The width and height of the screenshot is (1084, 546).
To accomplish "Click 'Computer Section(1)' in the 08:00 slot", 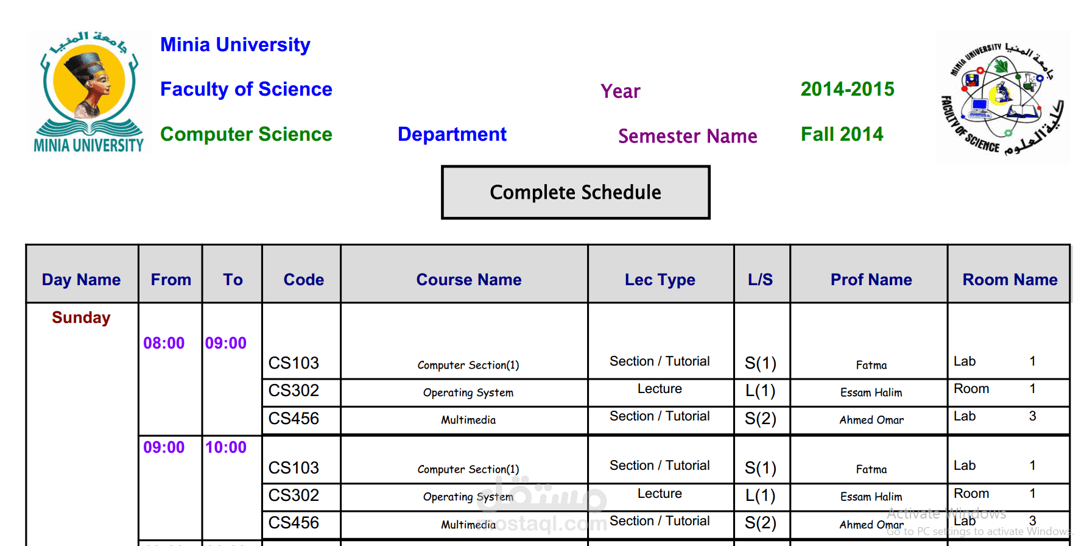I will click(468, 365).
